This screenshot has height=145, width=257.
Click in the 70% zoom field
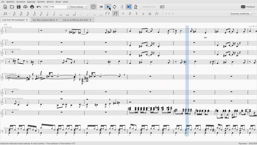click(59, 7)
